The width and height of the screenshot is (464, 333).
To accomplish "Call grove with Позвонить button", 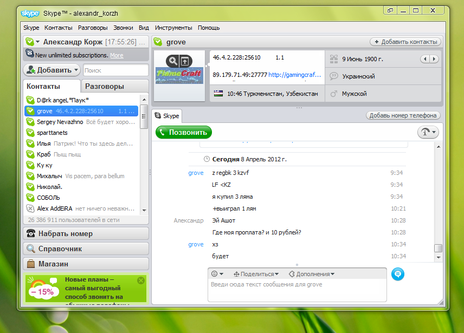I will pos(184,132).
